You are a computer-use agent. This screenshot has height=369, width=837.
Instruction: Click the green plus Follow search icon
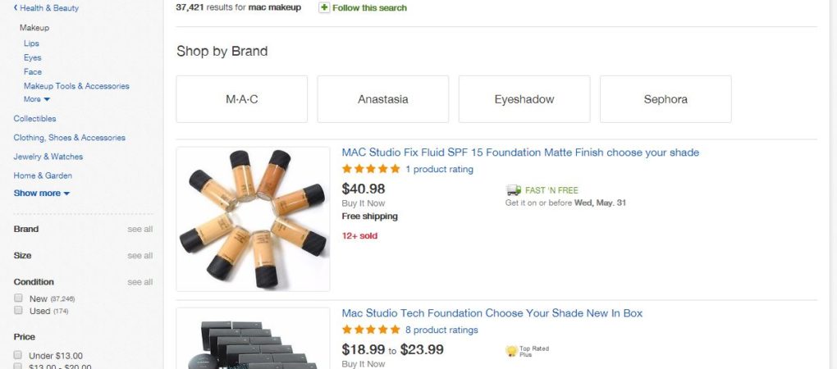[x=324, y=7]
